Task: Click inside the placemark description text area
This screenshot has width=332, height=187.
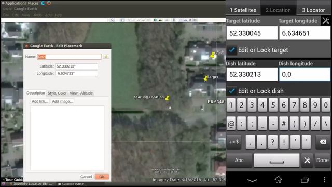Action: click(67, 138)
